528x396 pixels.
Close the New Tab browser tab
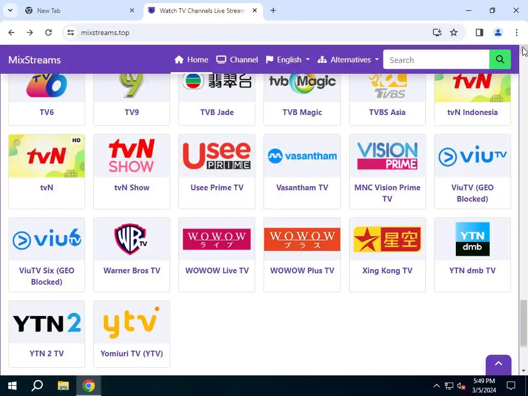131,10
